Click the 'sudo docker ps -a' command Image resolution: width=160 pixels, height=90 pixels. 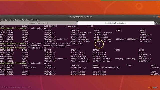[x=40, y=63]
